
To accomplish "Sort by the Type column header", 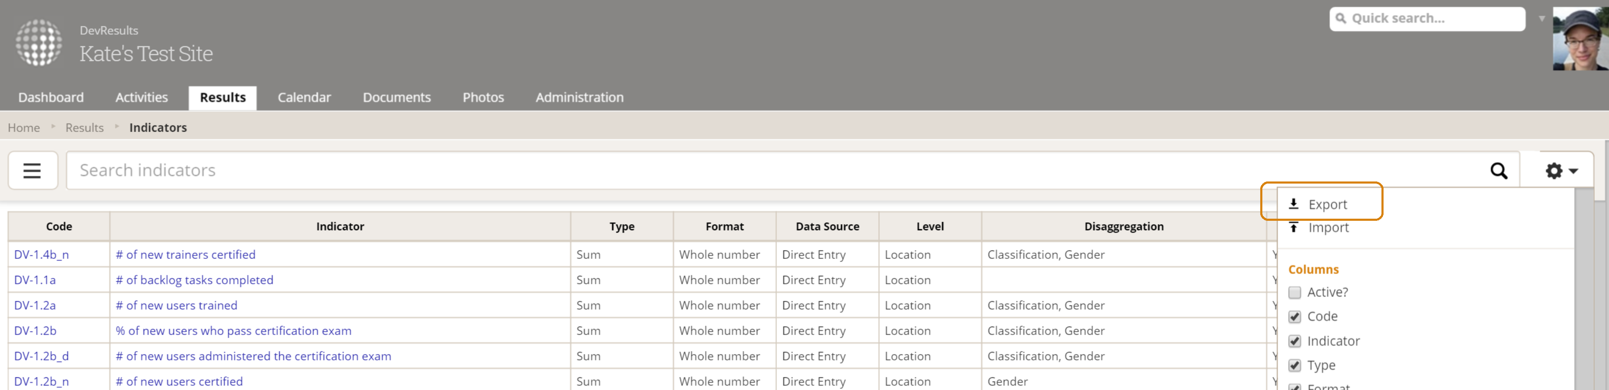I will tap(622, 227).
